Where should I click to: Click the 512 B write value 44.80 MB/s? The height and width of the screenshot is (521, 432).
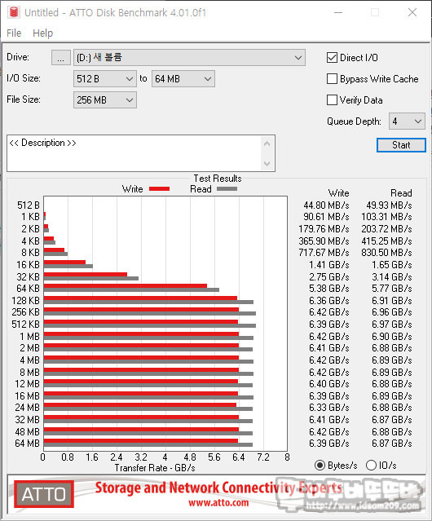point(326,205)
